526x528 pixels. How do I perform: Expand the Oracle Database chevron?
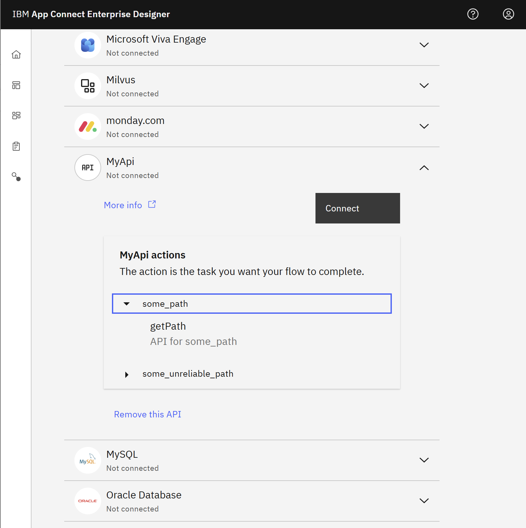tap(424, 501)
